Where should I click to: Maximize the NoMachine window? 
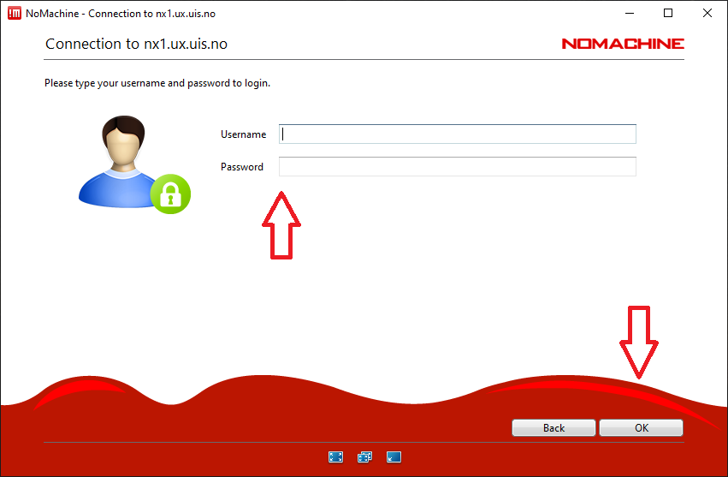tap(668, 13)
